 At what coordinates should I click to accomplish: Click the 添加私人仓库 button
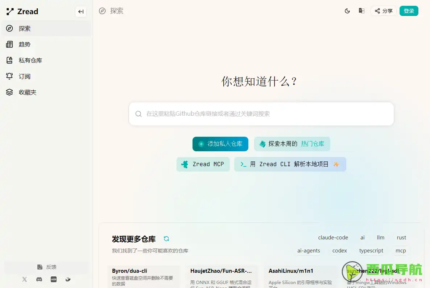coord(220,144)
